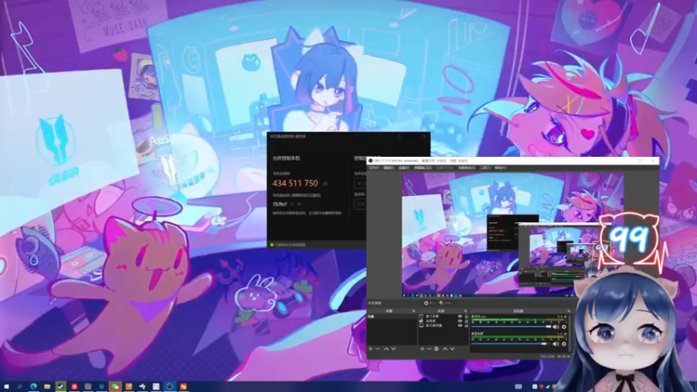Move the scene up with the arrow

[x=386, y=349]
